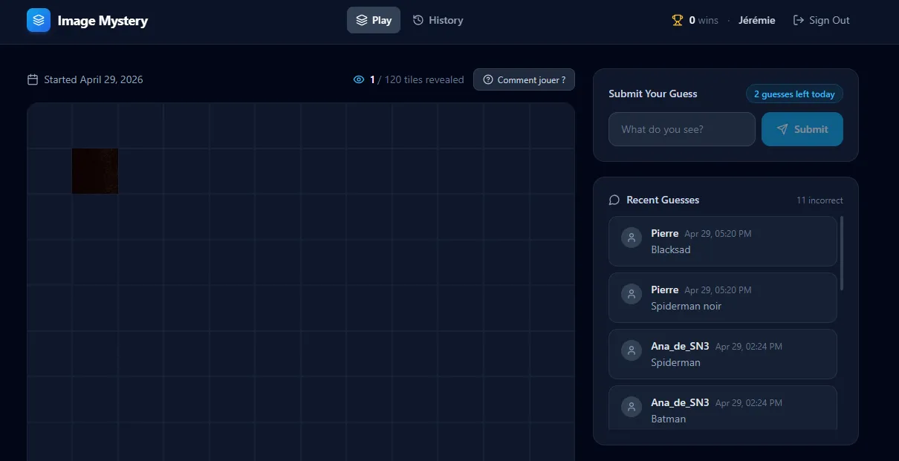Open the Play tab

[x=374, y=20]
